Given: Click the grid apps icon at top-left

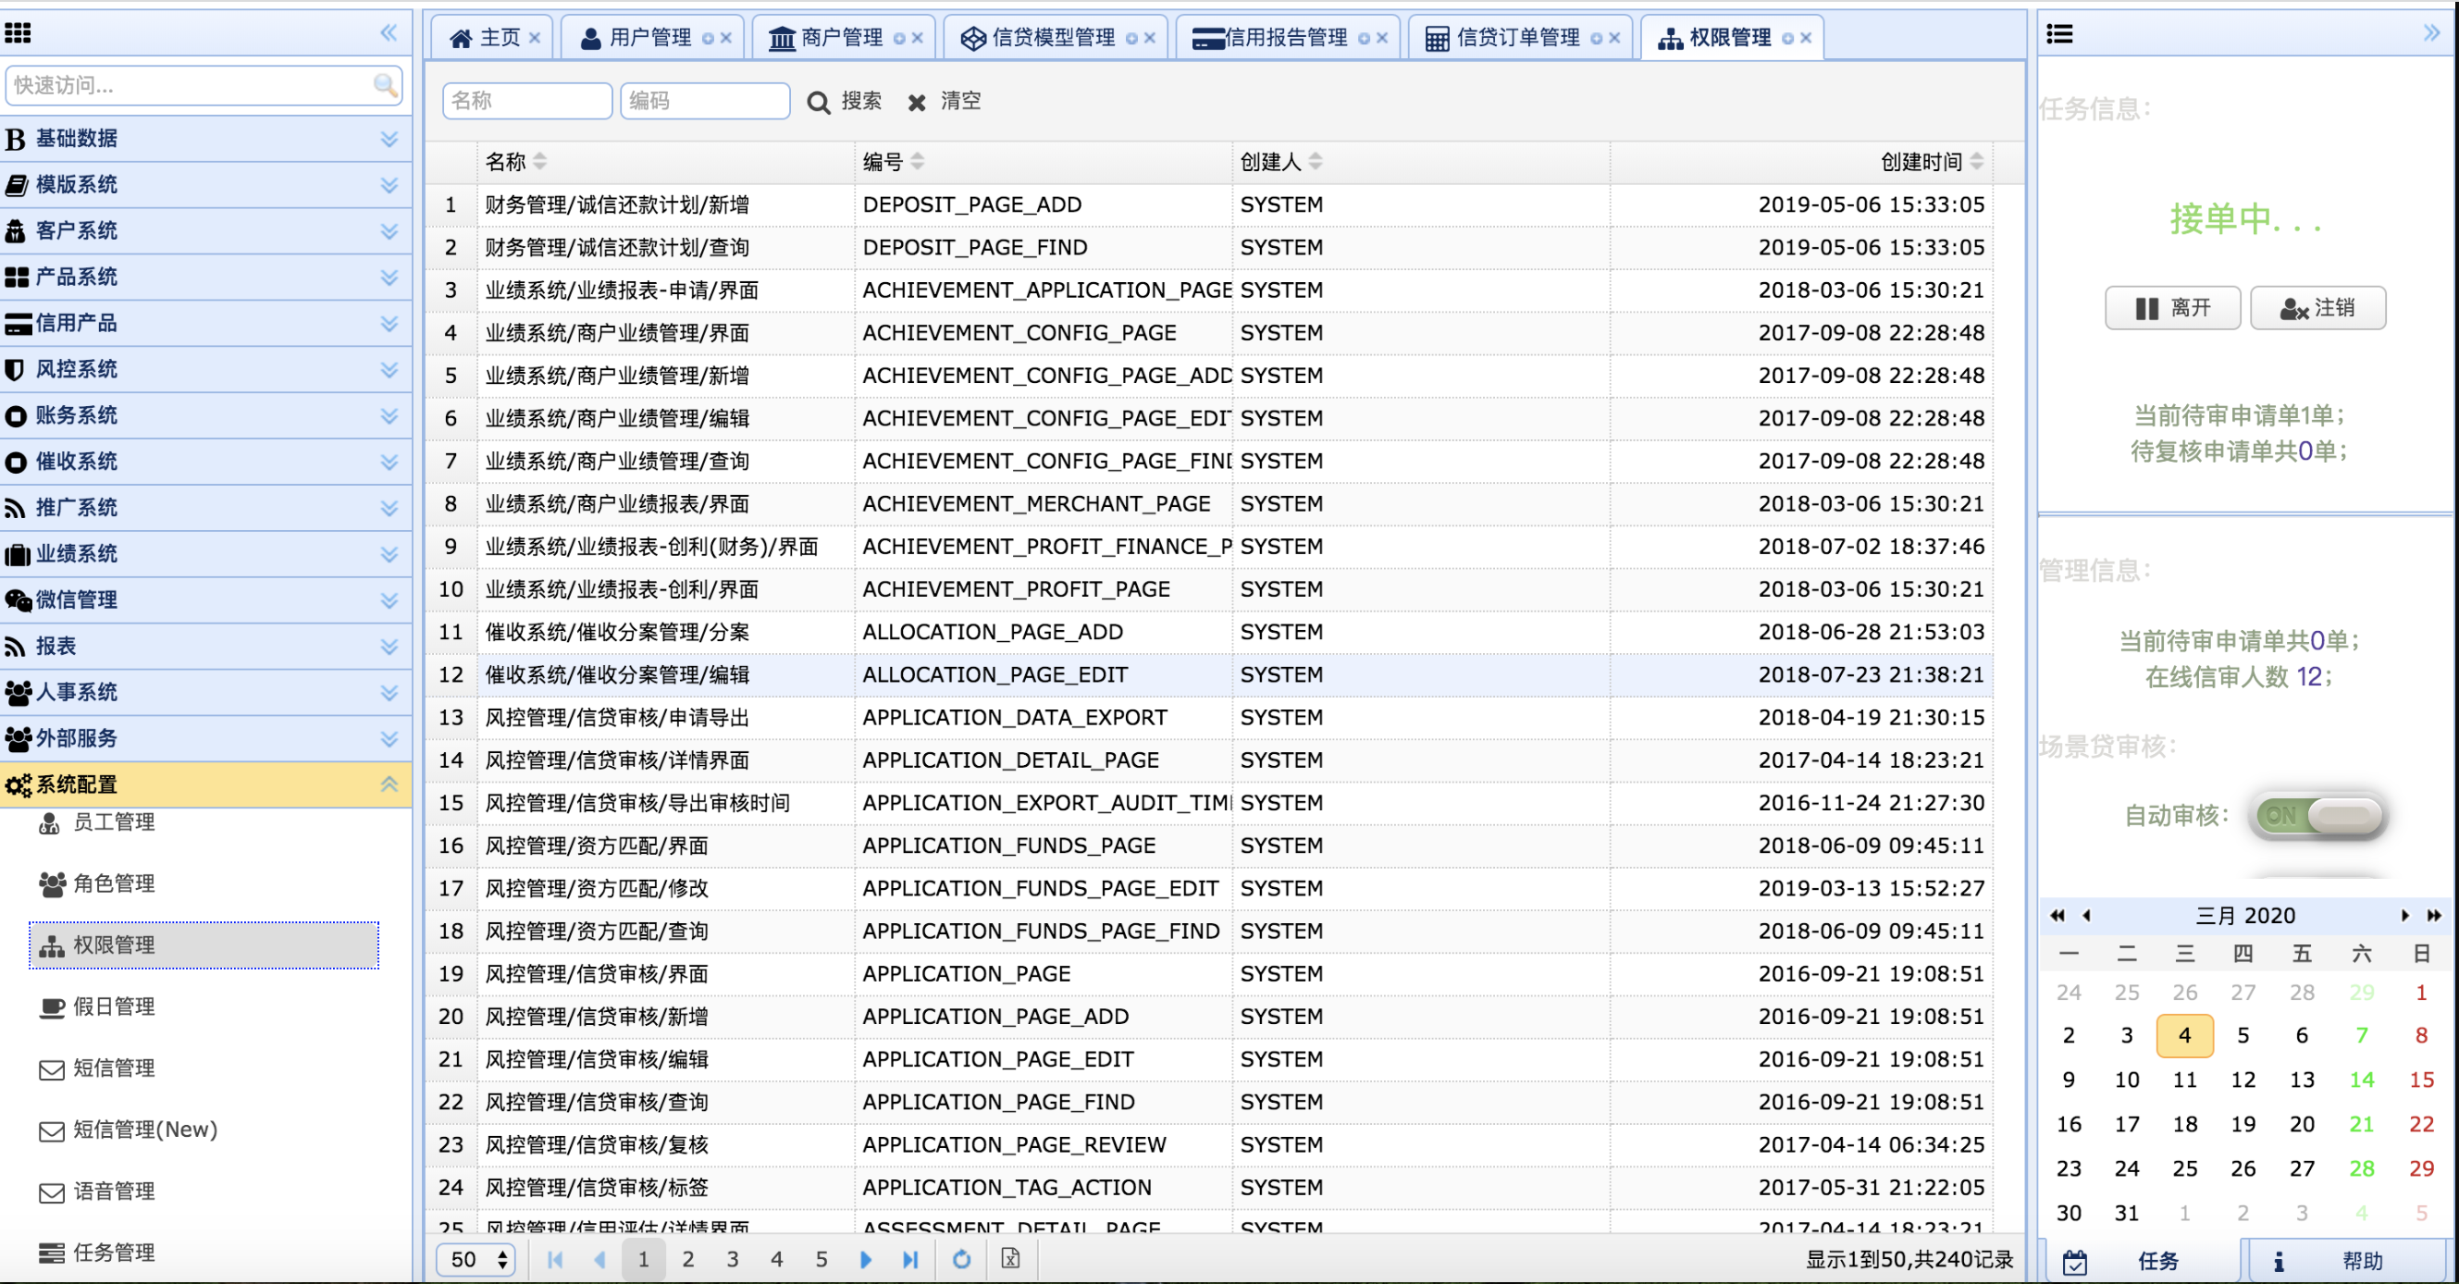Looking at the screenshot, I should [19, 33].
